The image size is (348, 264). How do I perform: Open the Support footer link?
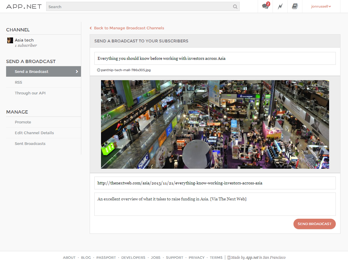tap(174, 258)
